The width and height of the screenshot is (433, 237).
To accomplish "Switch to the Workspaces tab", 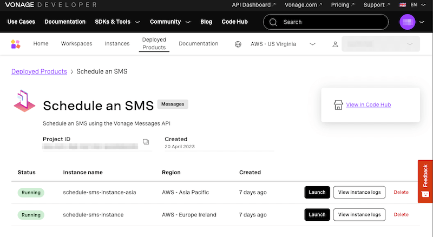I will point(76,44).
